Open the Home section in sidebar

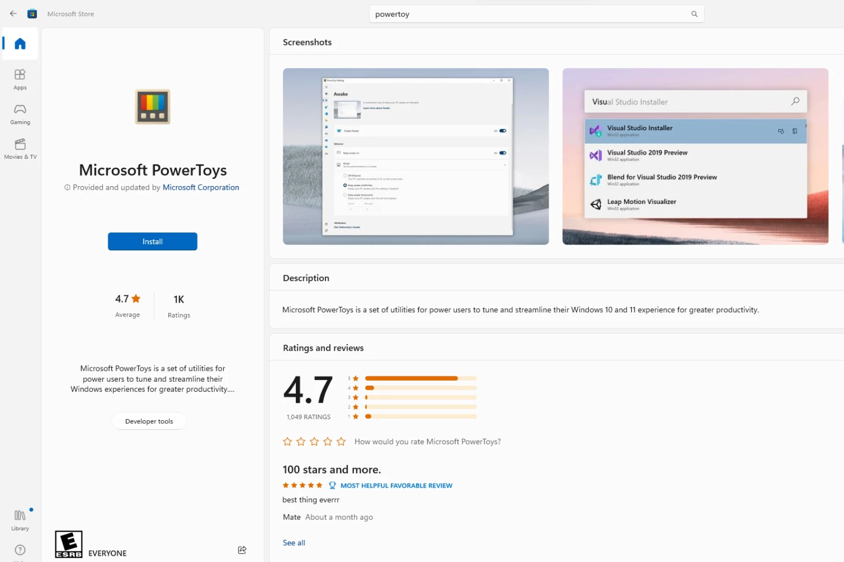coord(20,44)
